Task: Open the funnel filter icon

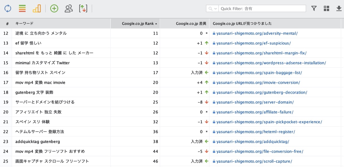Action: click(314, 9)
